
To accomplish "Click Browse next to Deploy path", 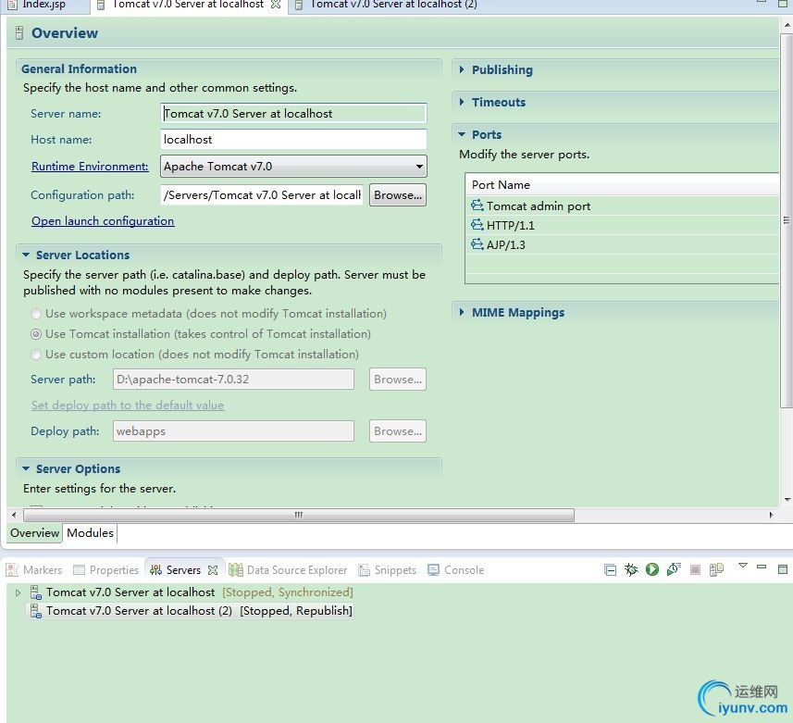I will click(398, 431).
